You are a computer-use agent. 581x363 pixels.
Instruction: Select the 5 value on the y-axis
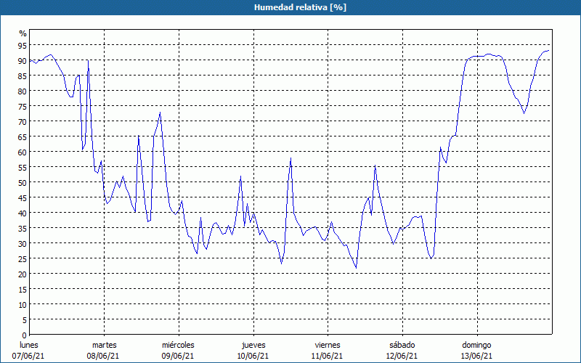(25, 320)
